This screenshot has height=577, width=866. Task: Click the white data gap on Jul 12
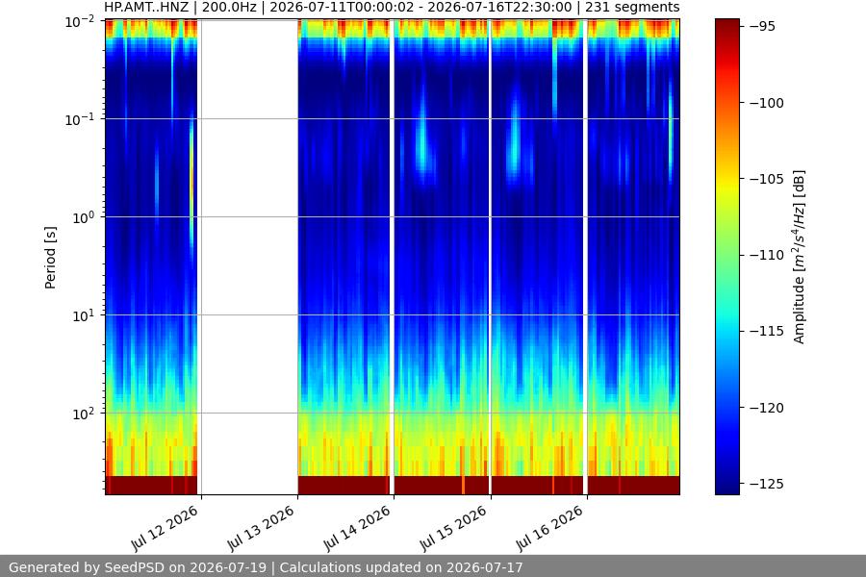[249, 257]
